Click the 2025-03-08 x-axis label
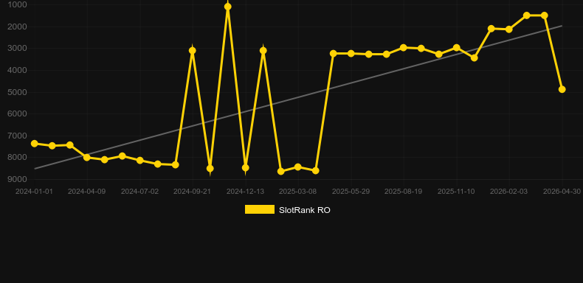The image size is (583, 283). [x=298, y=192]
